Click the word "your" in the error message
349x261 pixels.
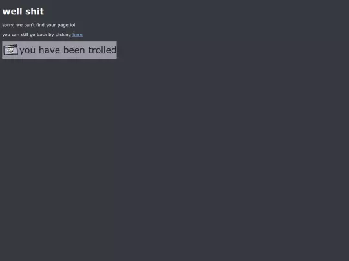point(51,26)
